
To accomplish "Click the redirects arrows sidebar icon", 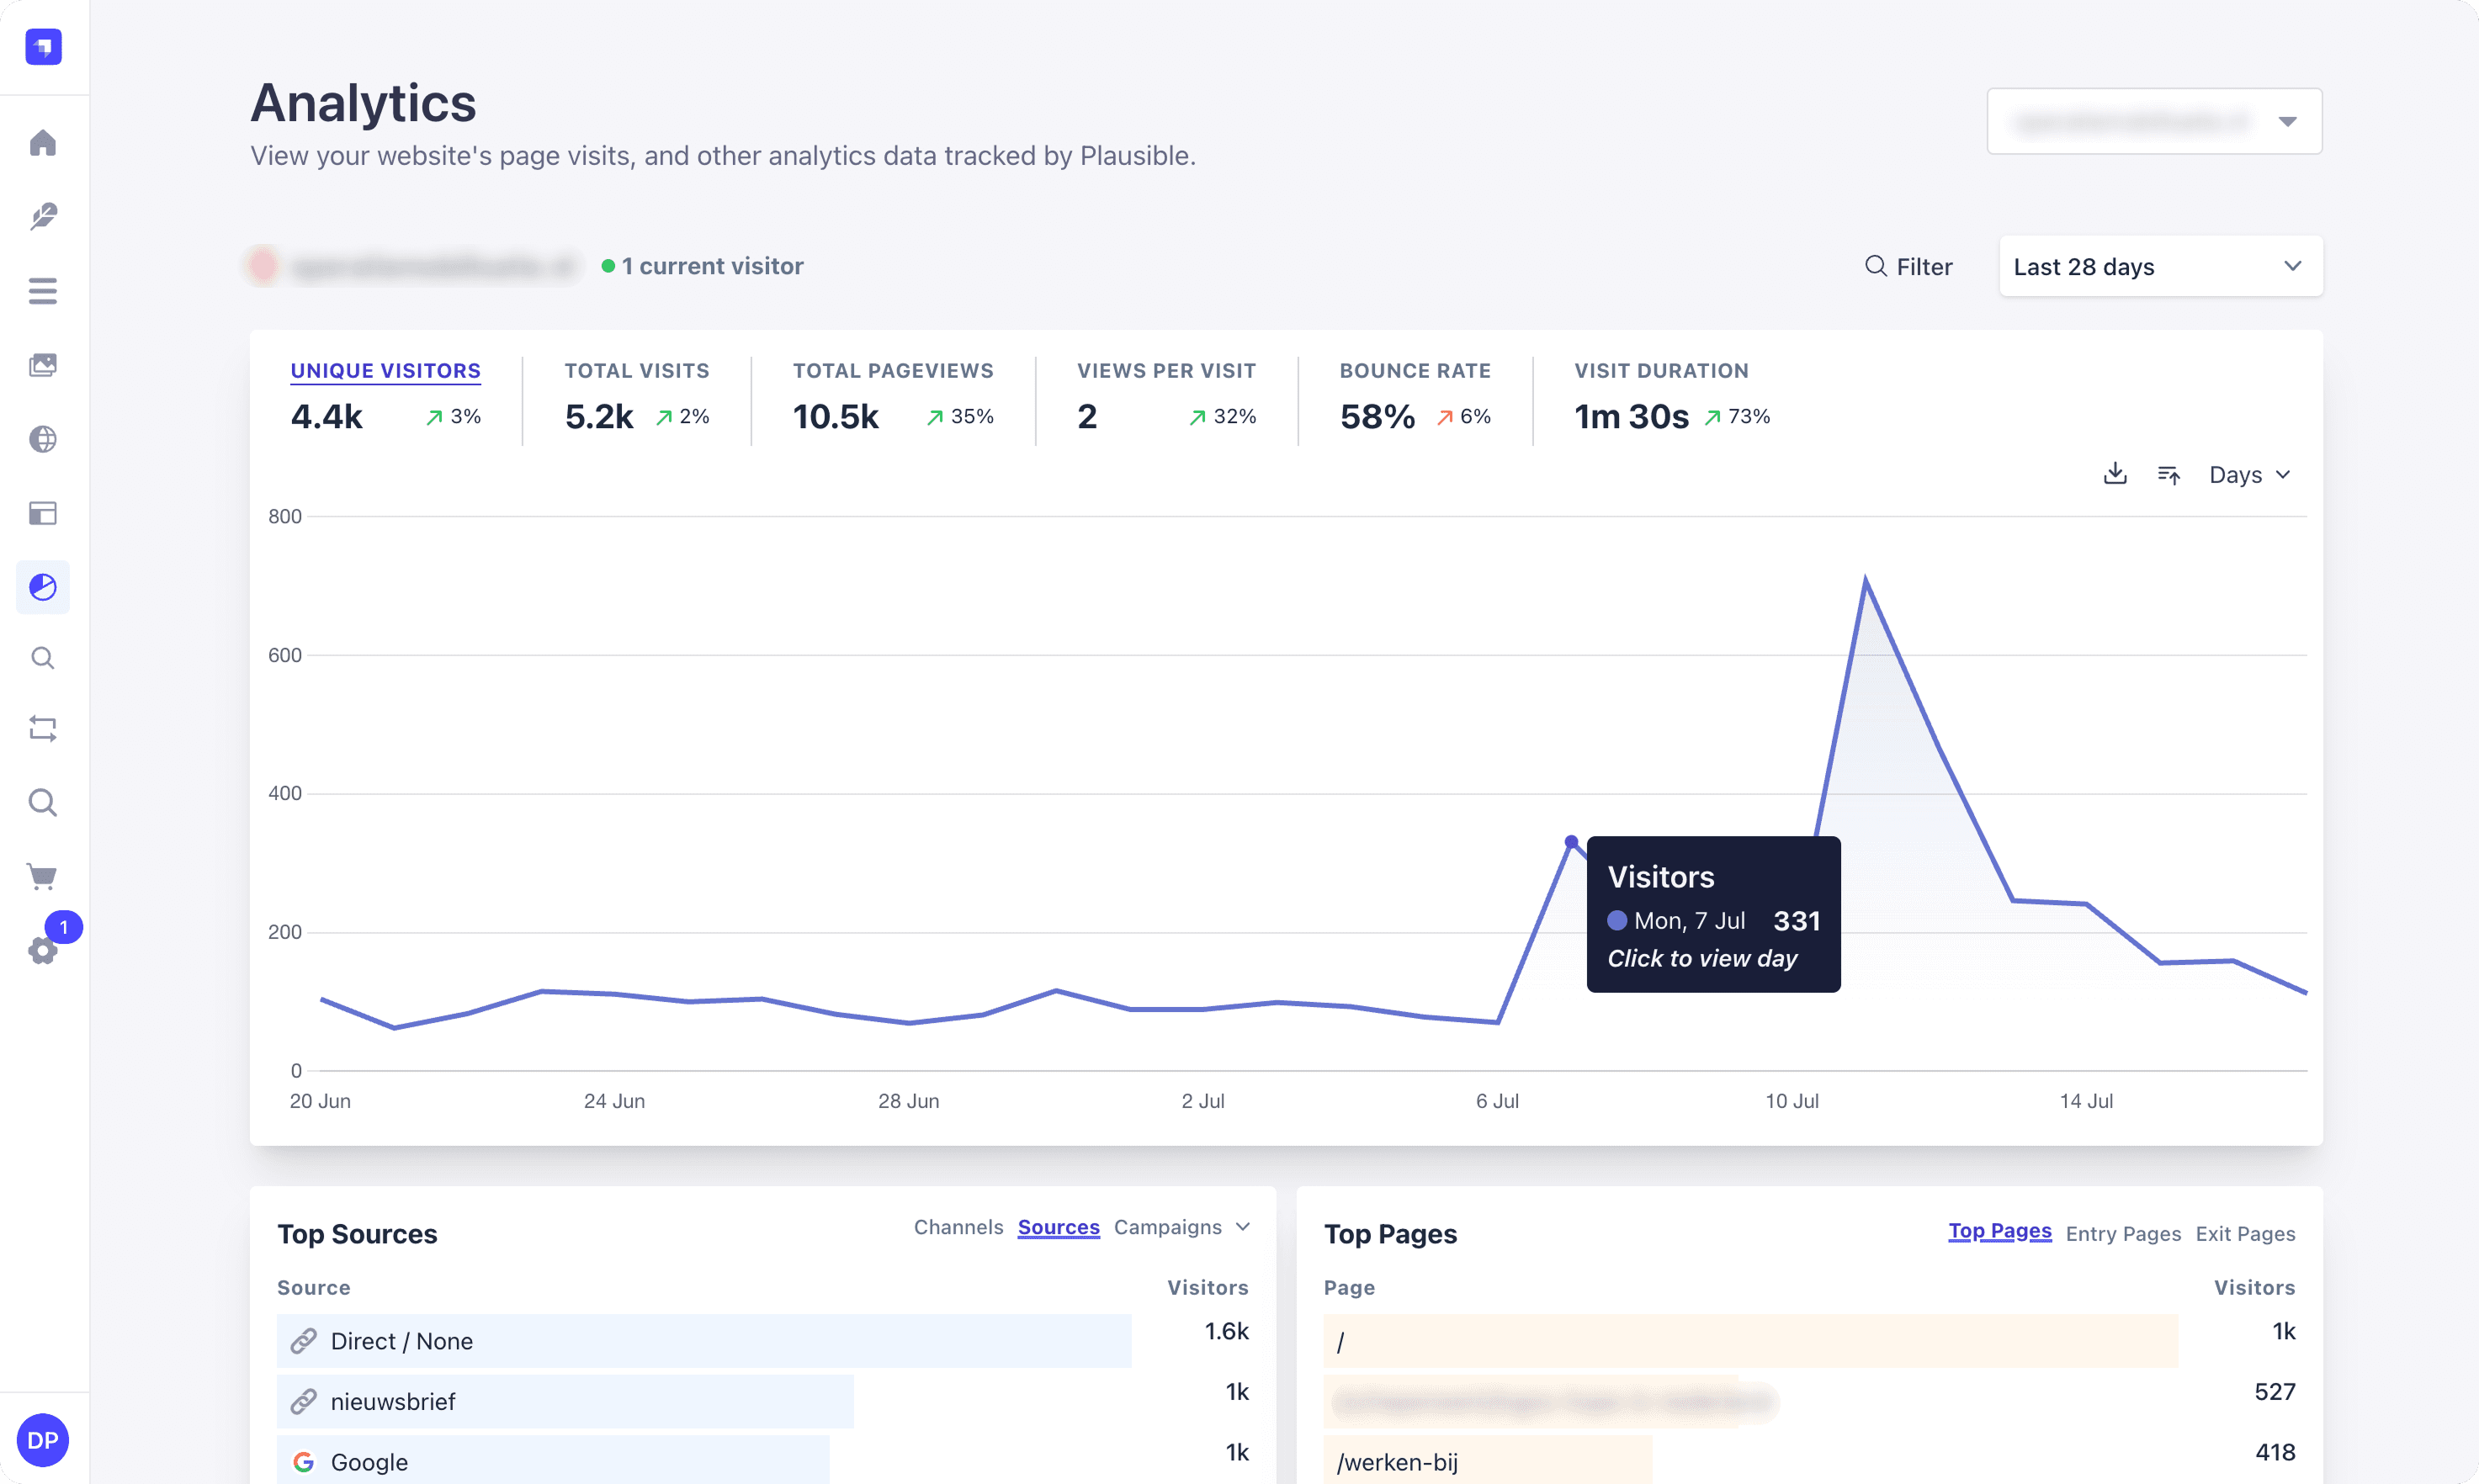I will point(42,728).
